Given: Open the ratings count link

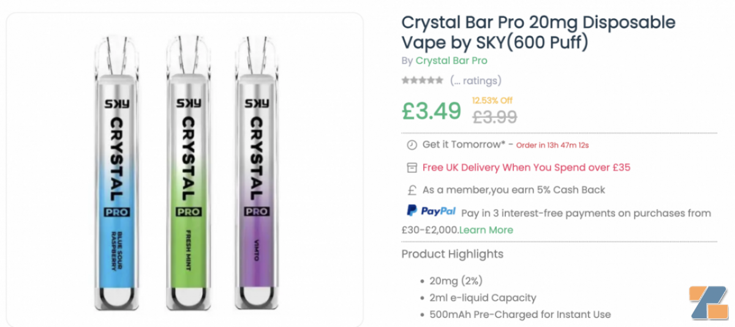Looking at the screenshot, I should tap(475, 80).
